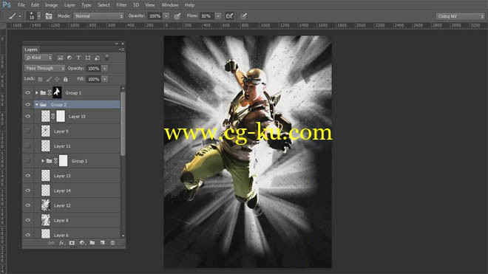The width and height of the screenshot is (488, 274).
Task: Open the Kind filter type dropdown
Action: (38, 58)
